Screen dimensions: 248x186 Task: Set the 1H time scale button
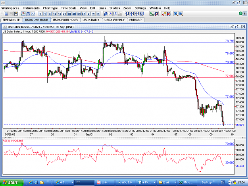[x=69, y=14]
